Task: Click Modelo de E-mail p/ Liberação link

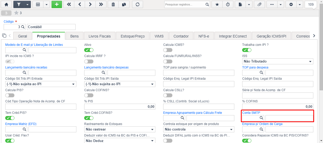Action: coord(34,45)
